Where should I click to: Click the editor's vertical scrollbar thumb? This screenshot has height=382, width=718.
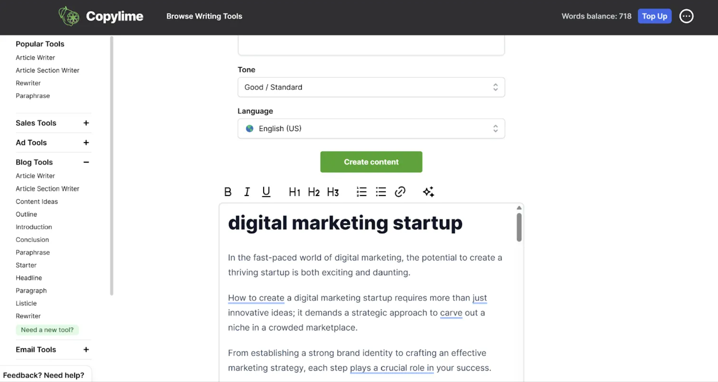pyautogui.click(x=519, y=227)
